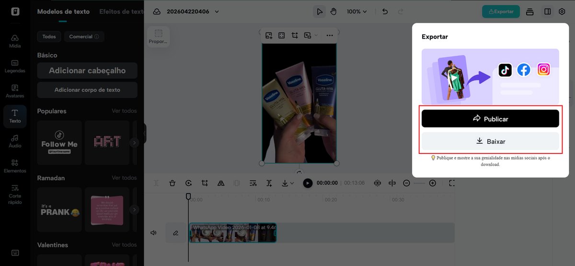
Task: Toggle the timeline split-align icon
Action: [x=392, y=183]
